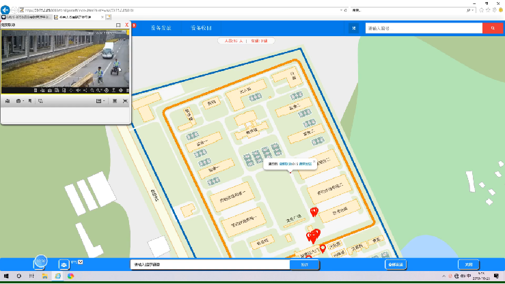Image resolution: width=505 pixels, height=284 pixels.
Task: Click the red search button in top bar
Action: click(x=492, y=28)
